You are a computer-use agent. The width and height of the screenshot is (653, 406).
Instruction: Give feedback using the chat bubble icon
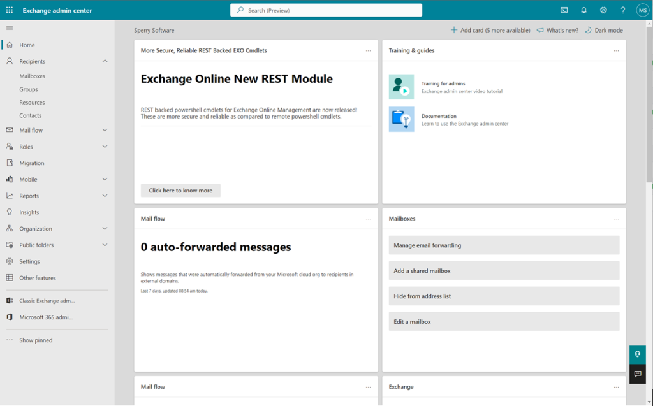pyautogui.click(x=637, y=374)
